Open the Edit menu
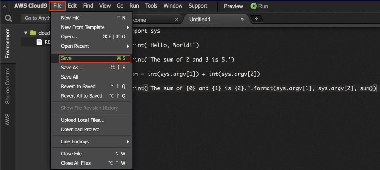380x170 pixels. coord(72,6)
